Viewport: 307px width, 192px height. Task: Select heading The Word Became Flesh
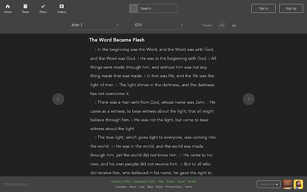coord(117,40)
